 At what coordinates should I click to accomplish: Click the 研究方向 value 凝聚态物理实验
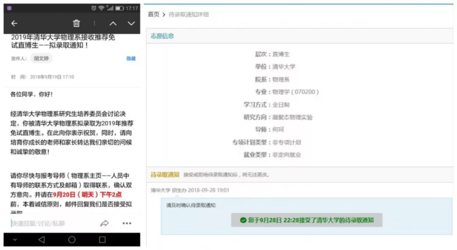(x=292, y=118)
